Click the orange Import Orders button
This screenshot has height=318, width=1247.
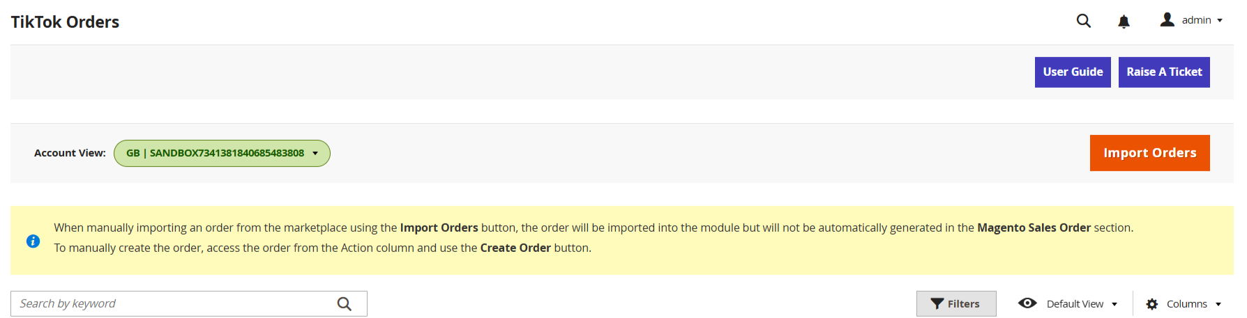(x=1149, y=153)
